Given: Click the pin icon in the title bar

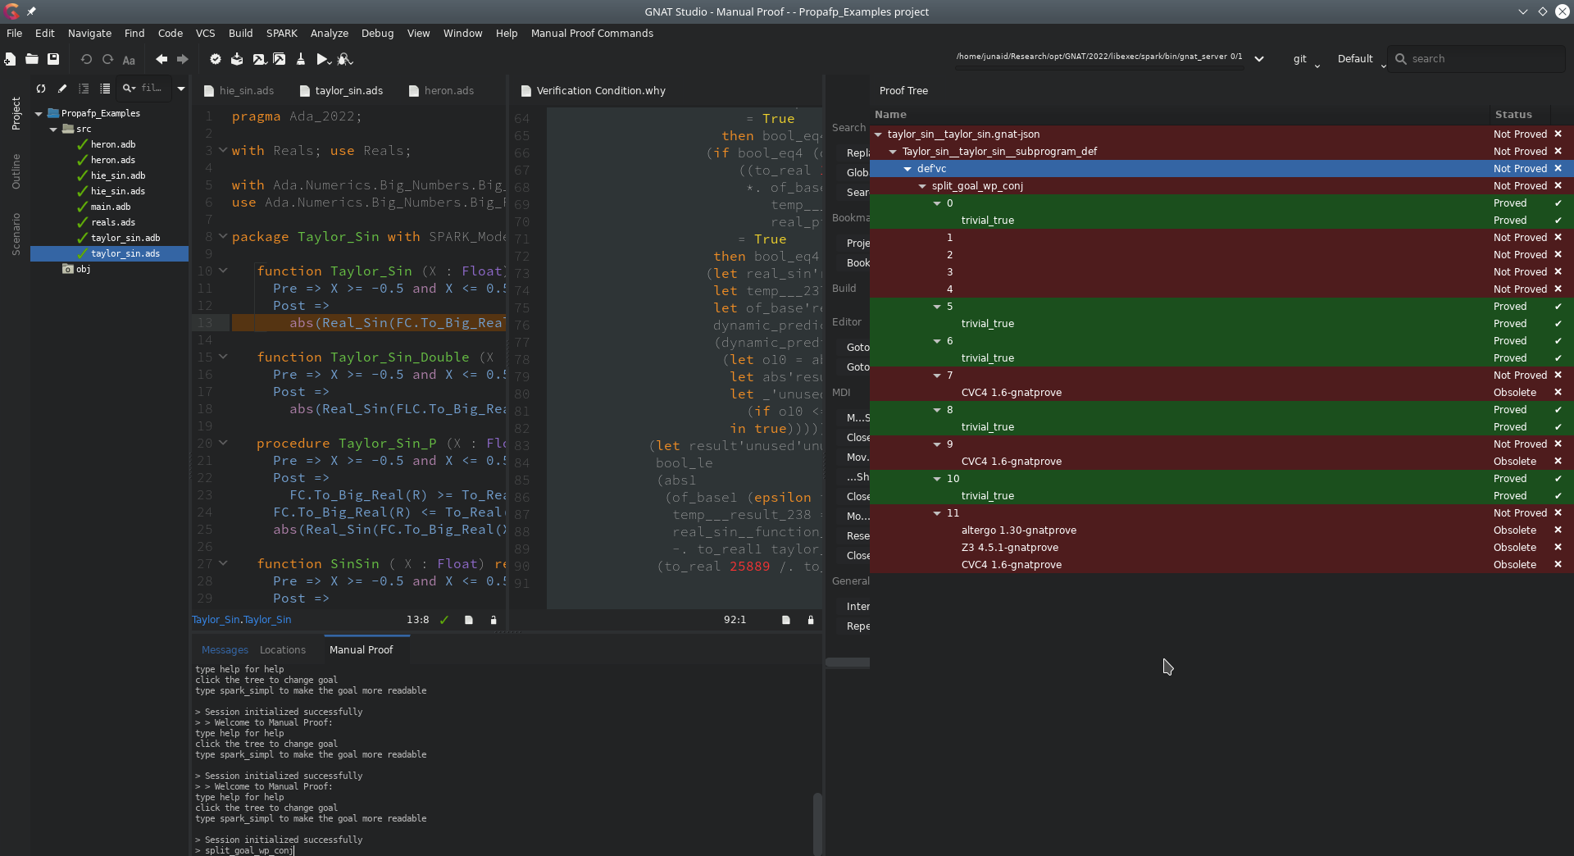Looking at the screenshot, I should pyautogui.click(x=31, y=11).
